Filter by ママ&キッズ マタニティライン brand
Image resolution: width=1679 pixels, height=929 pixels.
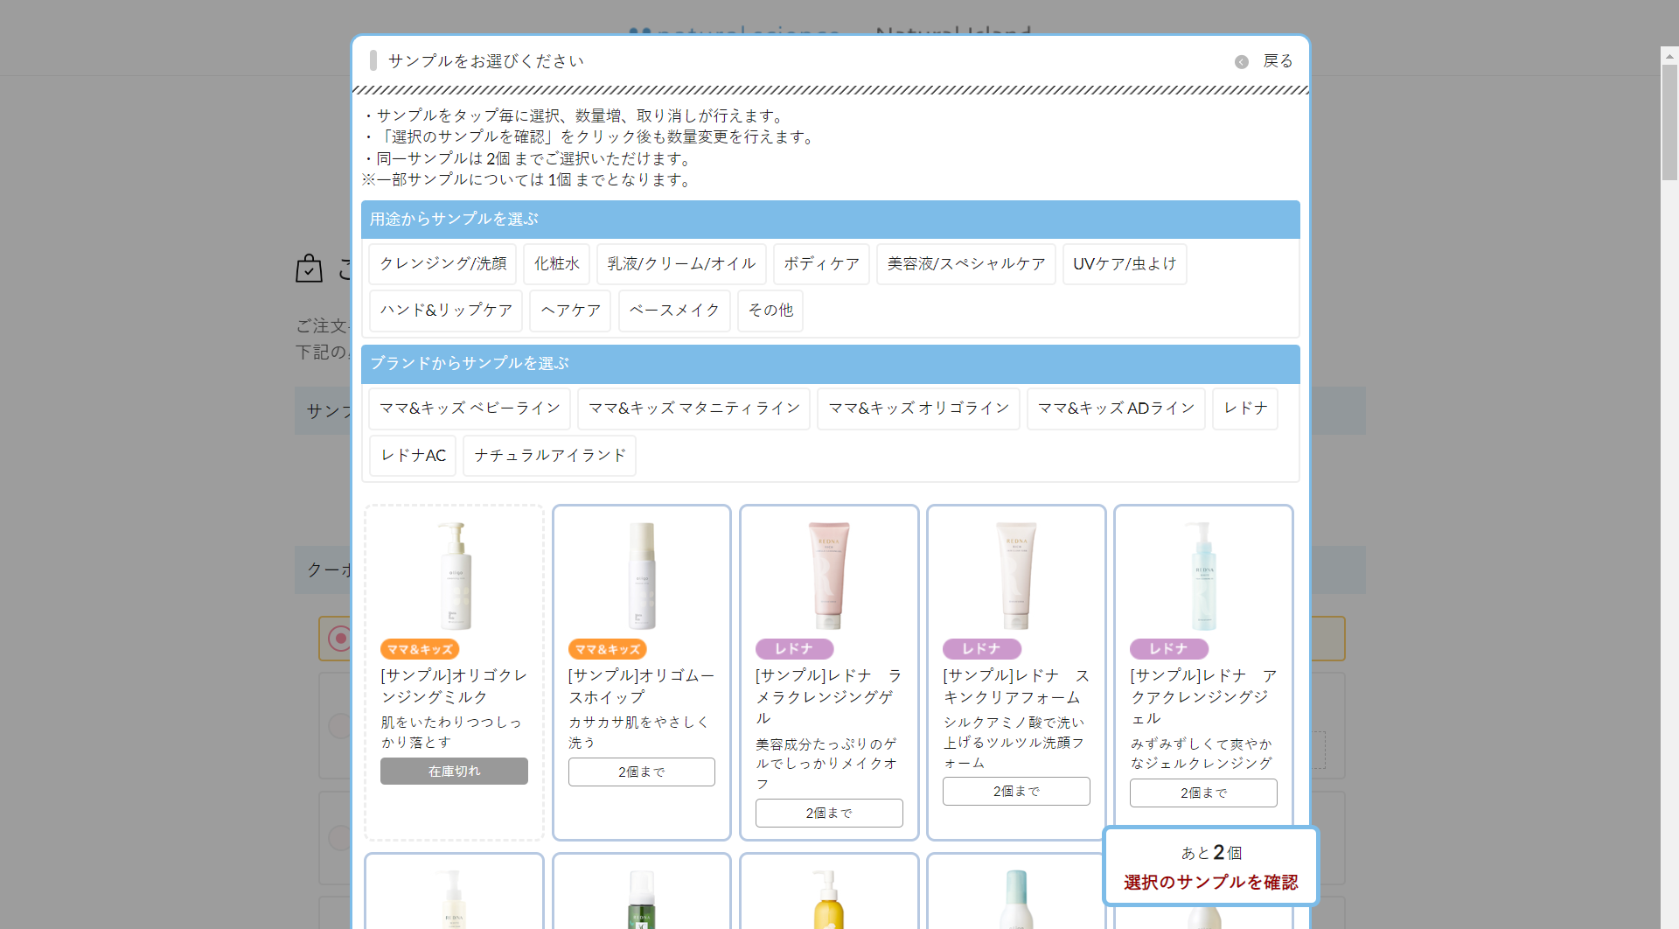click(694, 409)
